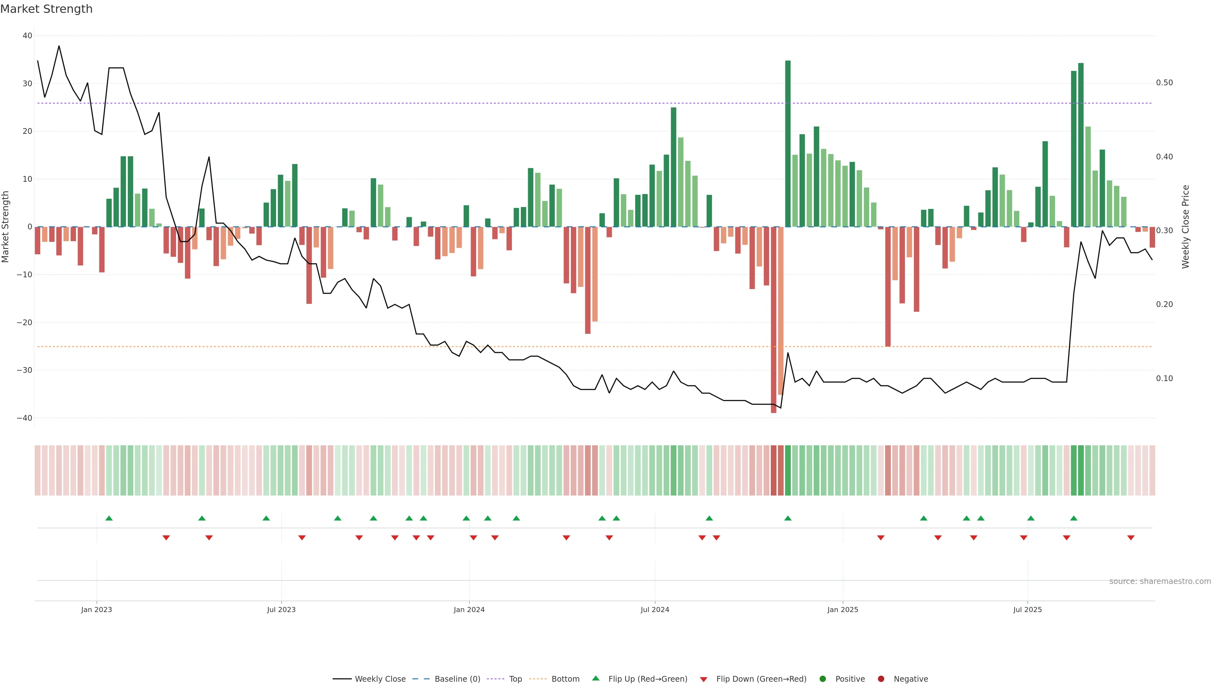Click the darkest green heatmap strip cell
This screenshot has width=1227, height=690.
click(788, 471)
